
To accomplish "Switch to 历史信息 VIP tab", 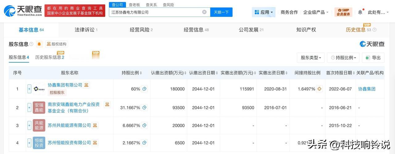I will [358, 30].
